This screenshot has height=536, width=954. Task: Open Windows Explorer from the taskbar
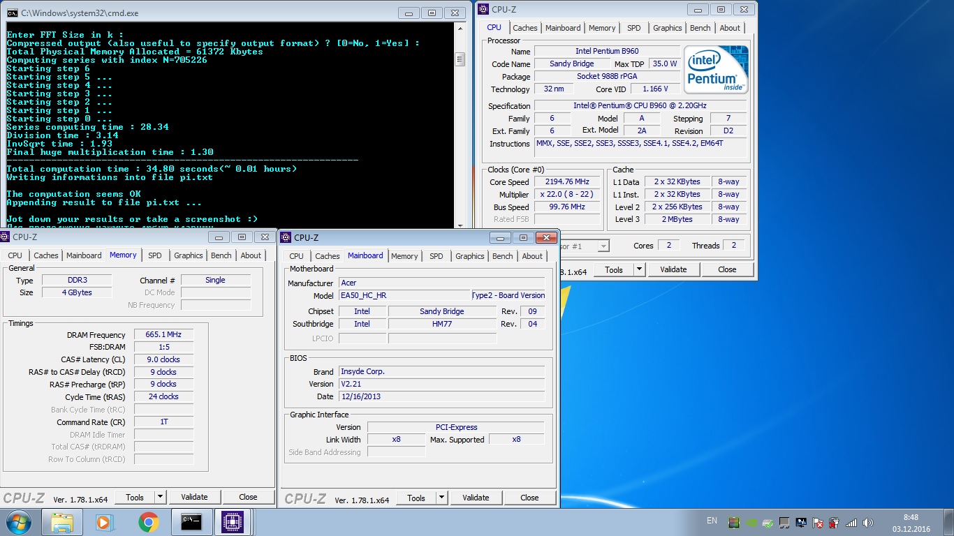62,522
